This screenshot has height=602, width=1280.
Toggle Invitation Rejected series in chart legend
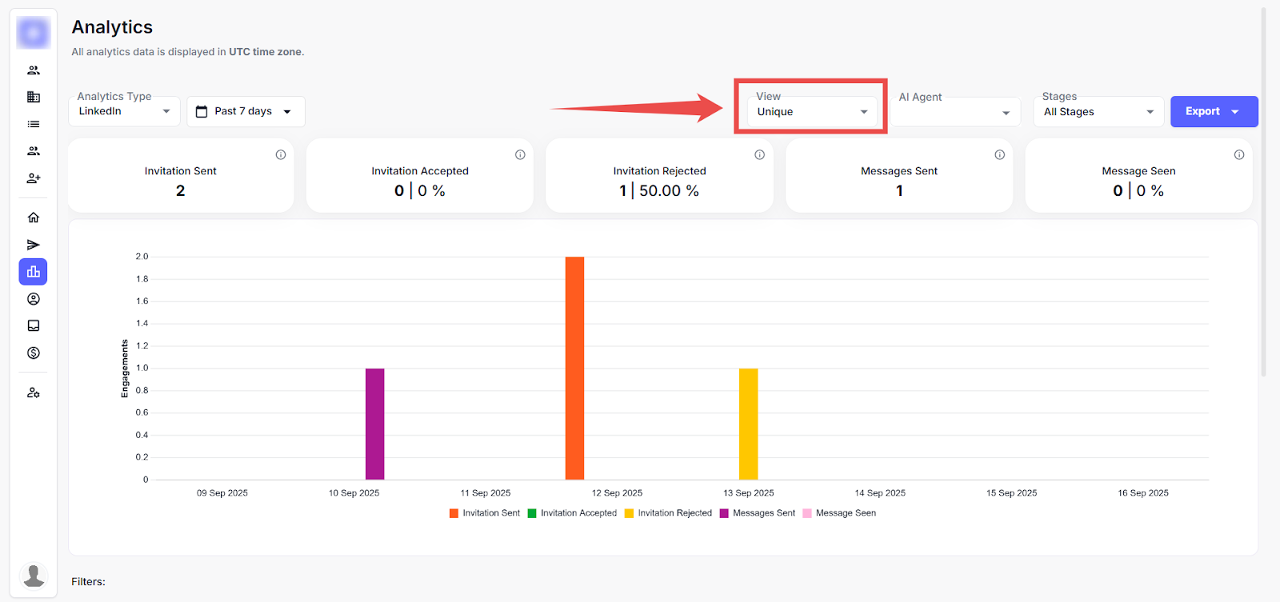[668, 513]
